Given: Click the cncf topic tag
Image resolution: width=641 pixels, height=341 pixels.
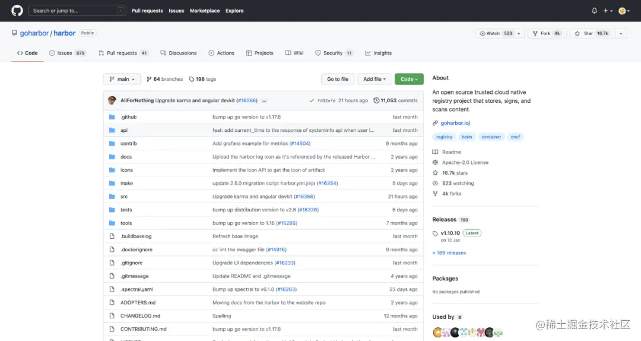Looking at the screenshot, I should point(515,137).
